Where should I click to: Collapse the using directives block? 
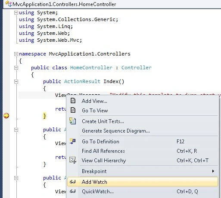pyautogui.click(x=16, y=13)
